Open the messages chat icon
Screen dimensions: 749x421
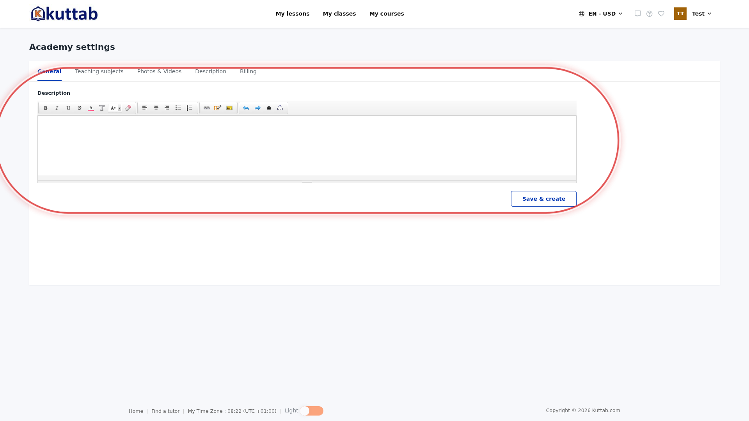coord(638,14)
